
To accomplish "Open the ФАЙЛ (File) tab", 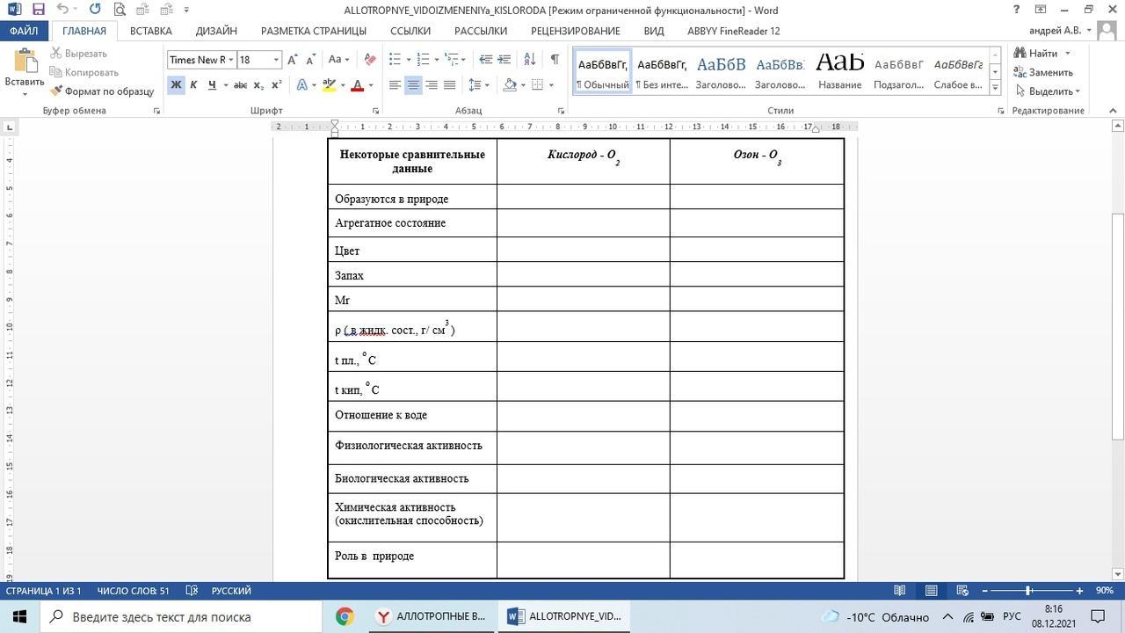I will tap(24, 31).
